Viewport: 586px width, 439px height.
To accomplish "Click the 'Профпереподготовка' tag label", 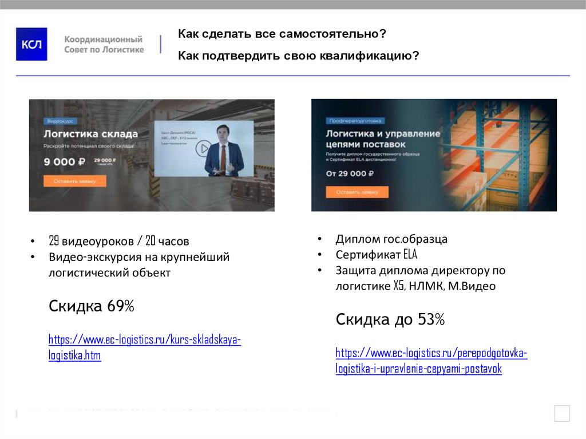I will coord(355,121).
